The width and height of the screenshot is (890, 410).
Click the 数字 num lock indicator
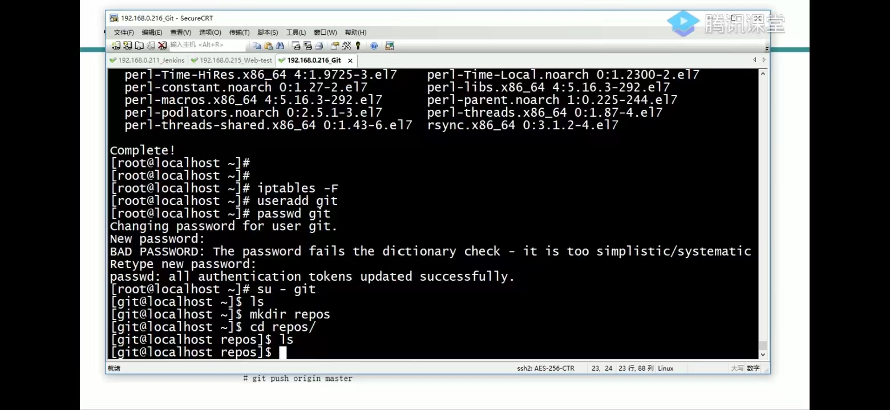pyautogui.click(x=753, y=368)
